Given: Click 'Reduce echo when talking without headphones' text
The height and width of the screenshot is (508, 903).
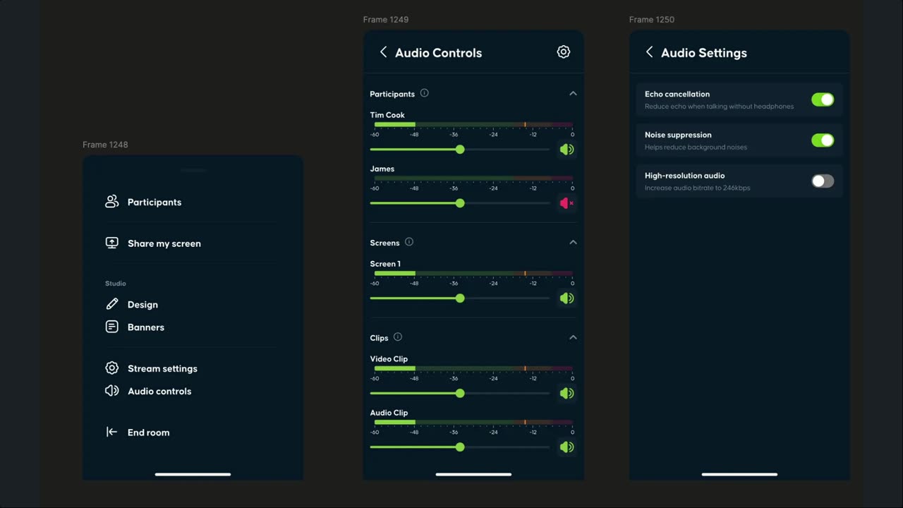Looking at the screenshot, I should click(719, 107).
